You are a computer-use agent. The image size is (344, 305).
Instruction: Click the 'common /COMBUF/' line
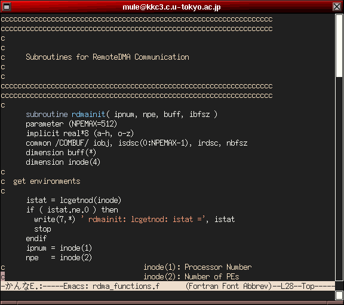(x=136, y=143)
